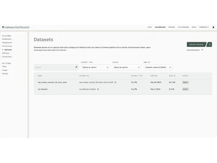Click the Name column header
Viewport: 217px width, 163px height.
(39, 76)
